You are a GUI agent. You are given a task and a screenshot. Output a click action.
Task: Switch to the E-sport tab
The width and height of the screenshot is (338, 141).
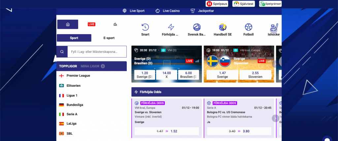[x=109, y=38]
